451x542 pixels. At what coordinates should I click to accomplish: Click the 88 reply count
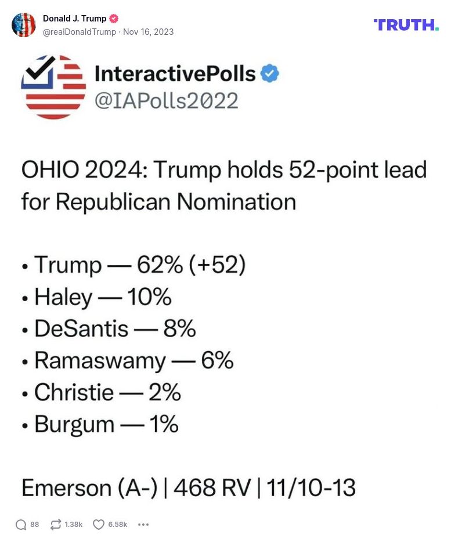tap(34, 524)
